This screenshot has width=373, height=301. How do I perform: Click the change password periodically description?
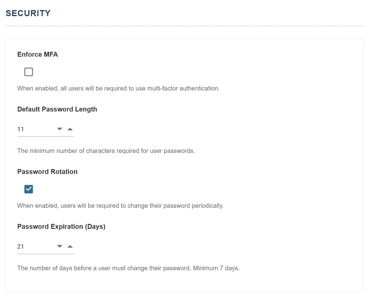point(120,206)
